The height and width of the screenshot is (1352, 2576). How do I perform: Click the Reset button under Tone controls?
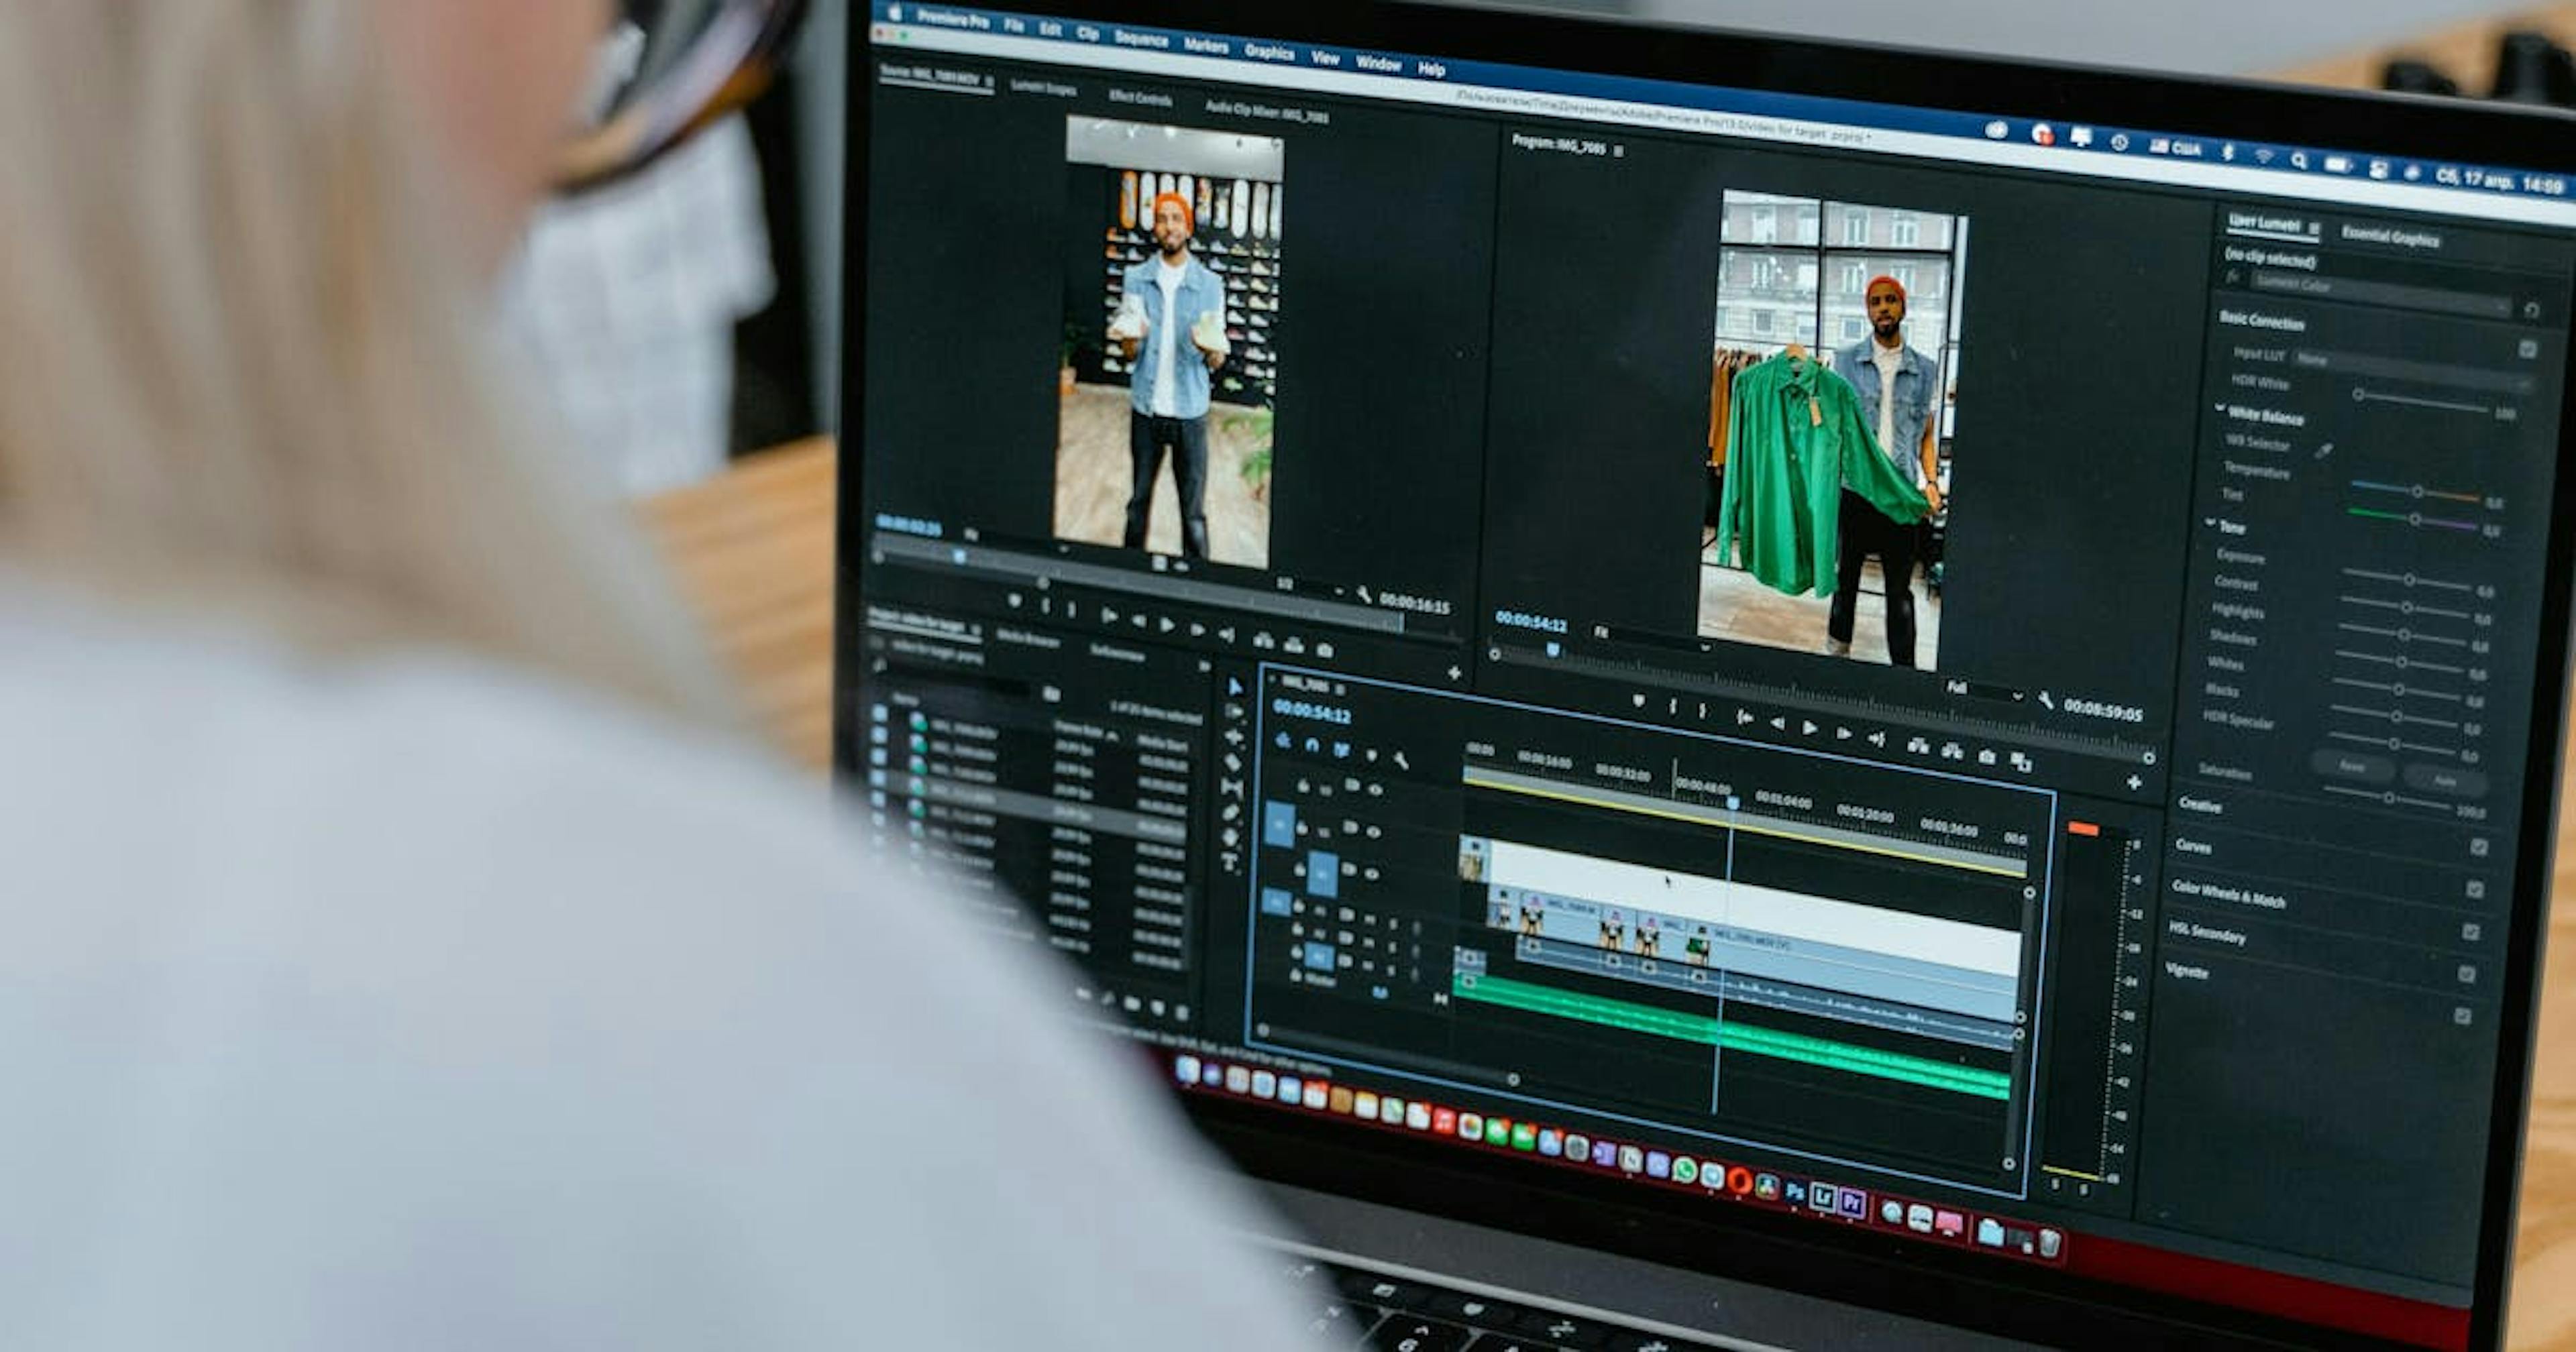click(x=2354, y=766)
